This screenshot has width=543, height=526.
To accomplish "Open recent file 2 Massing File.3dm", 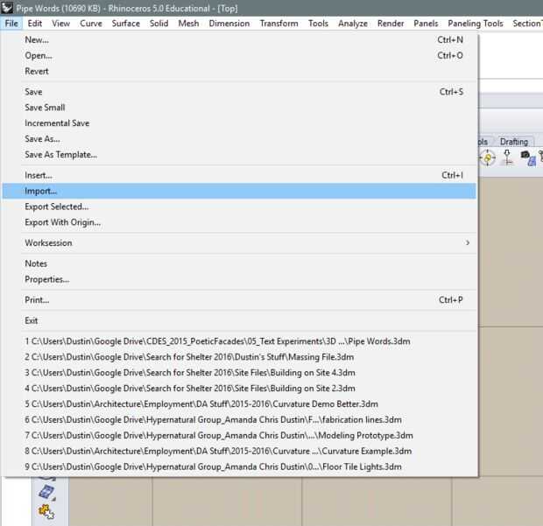I will click(239, 357).
